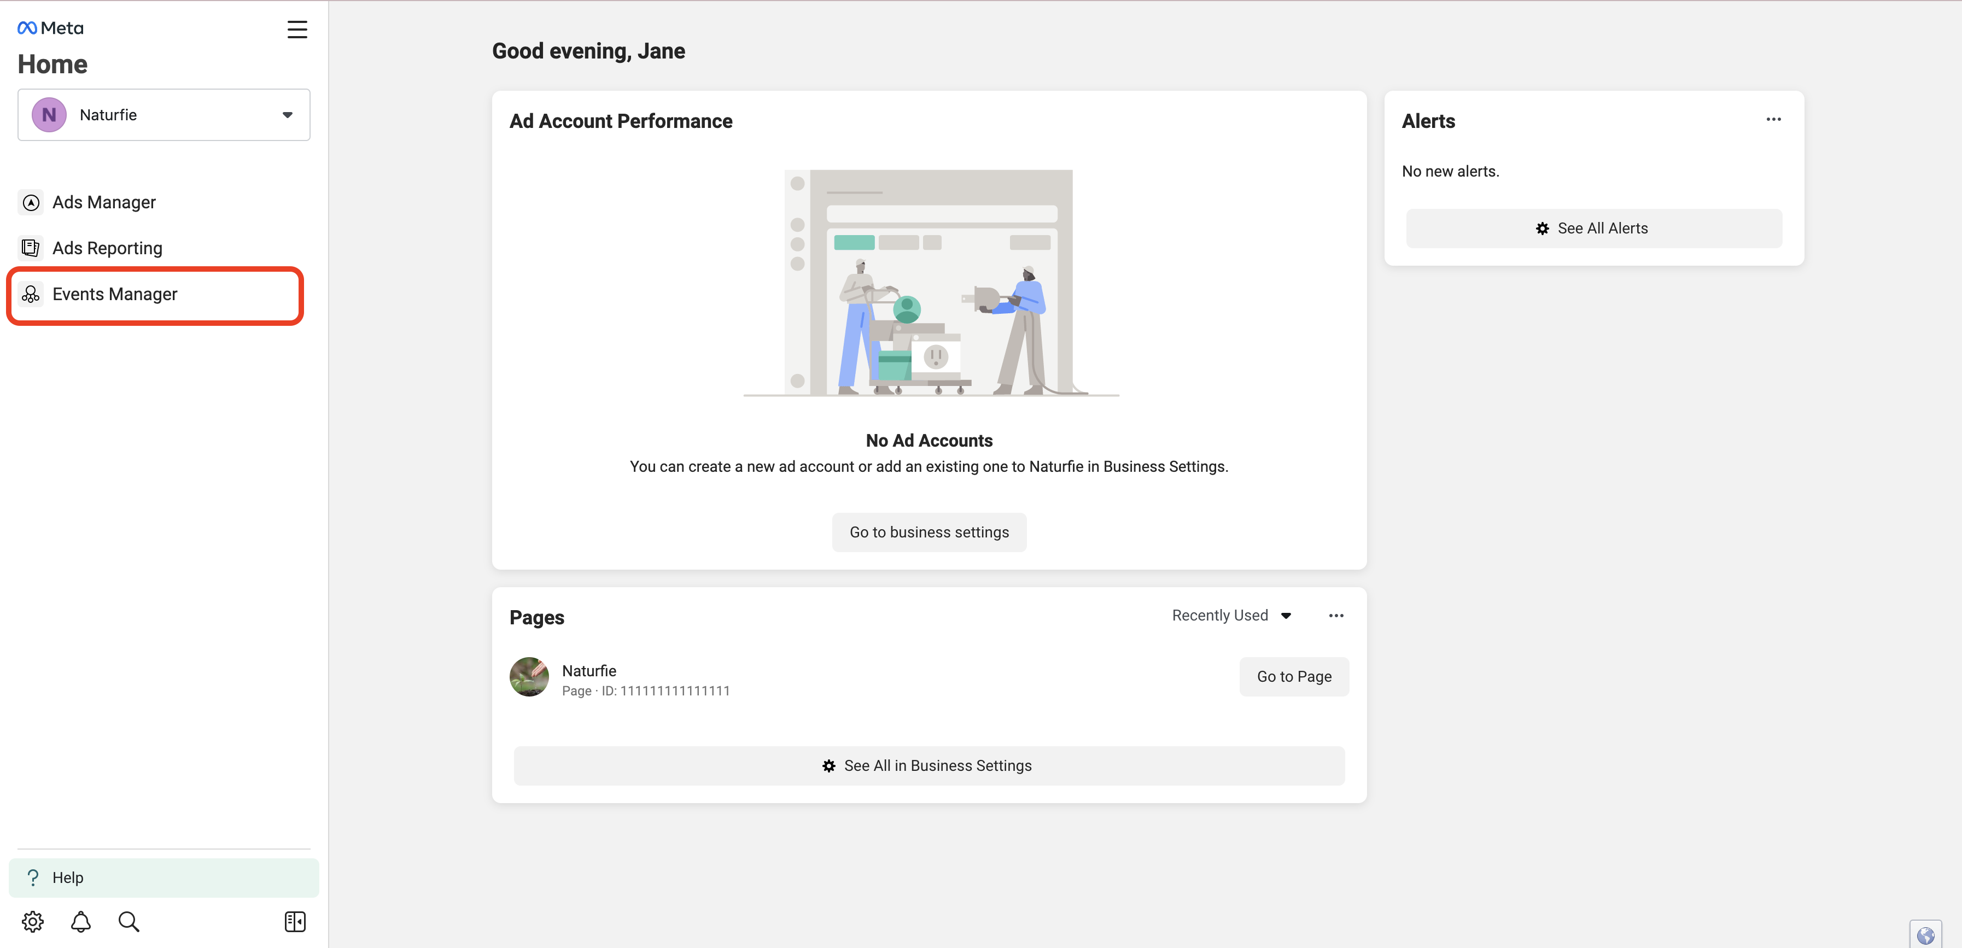This screenshot has width=1962, height=948.
Task: Click the Naturfie page thumbnail
Action: (529, 677)
